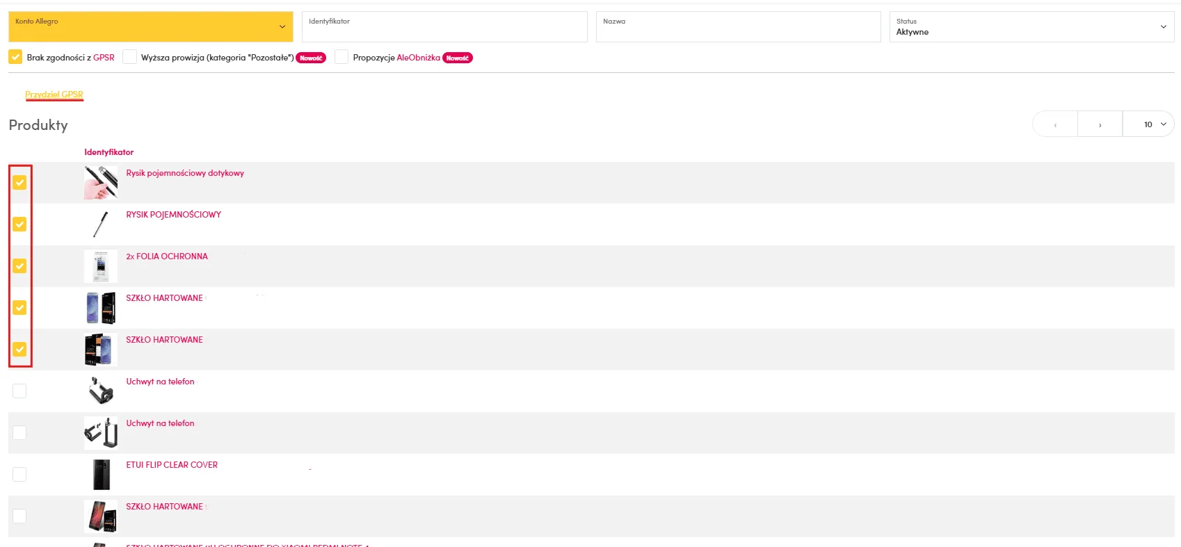Screen dimensions: 1181x547
Task: Click the Nazwa filter input field
Action: pos(738,28)
